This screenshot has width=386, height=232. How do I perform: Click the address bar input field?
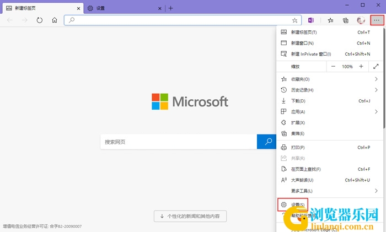[x=183, y=20]
